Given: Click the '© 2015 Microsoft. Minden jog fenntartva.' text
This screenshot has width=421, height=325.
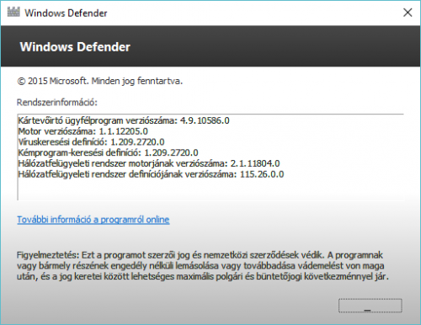Looking at the screenshot, I should pos(100,81).
